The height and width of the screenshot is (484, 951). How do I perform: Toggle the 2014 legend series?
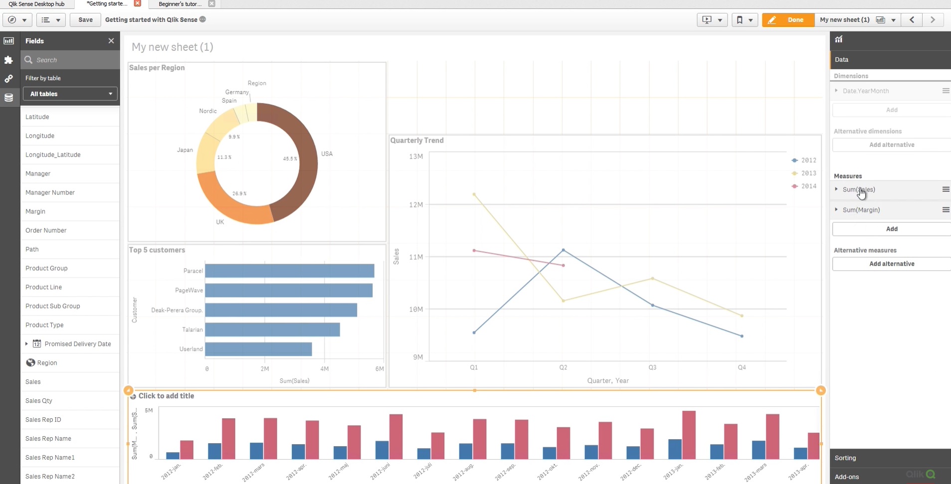pos(804,186)
